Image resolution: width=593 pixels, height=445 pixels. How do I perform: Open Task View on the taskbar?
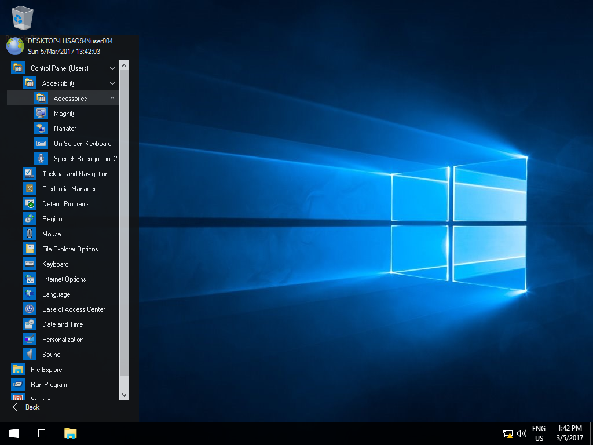(42, 433)
